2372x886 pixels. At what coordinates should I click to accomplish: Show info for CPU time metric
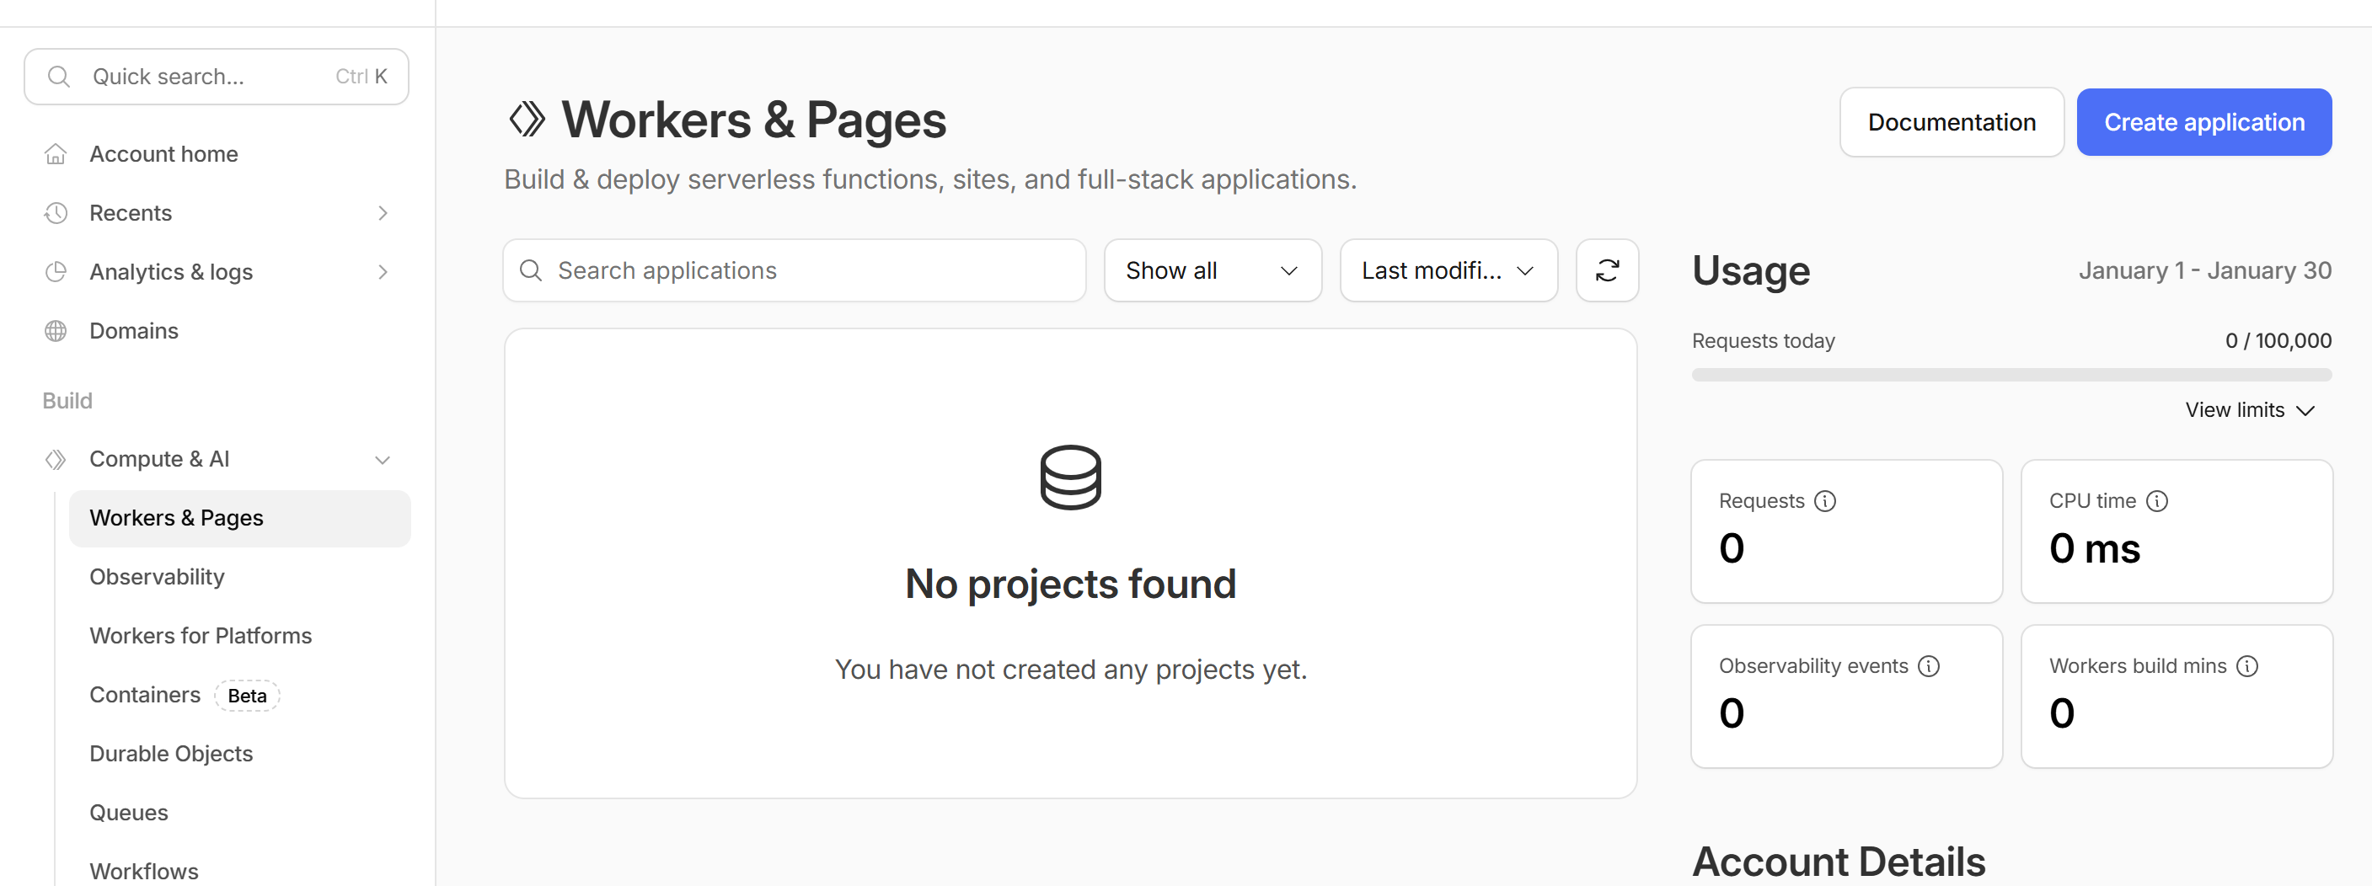2156,500
